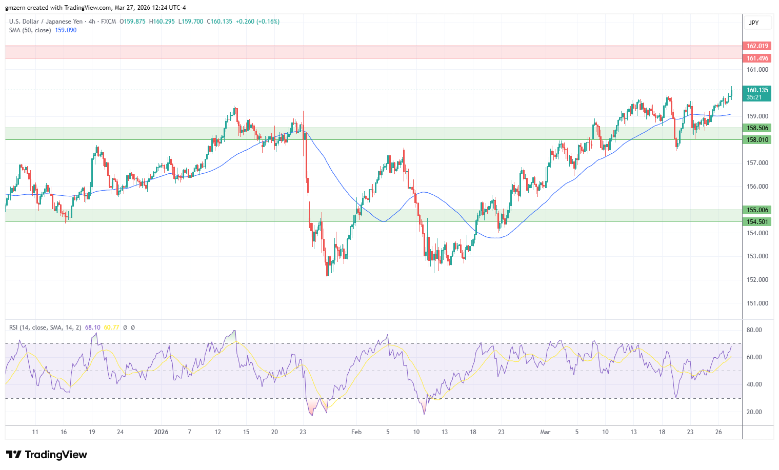Click the low price L159.700
Screen dimensions: 779x470
click(x=191, y=22)
